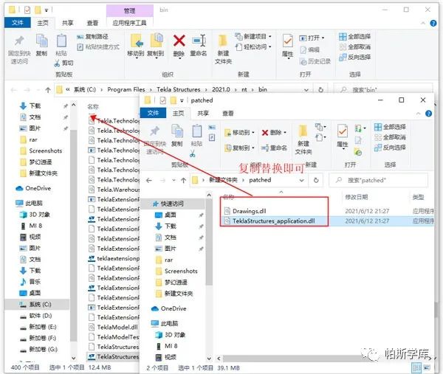Select Screenshots folder in bin navigation pane
Viewport: 443px width, 374px height.
(45, 150)
